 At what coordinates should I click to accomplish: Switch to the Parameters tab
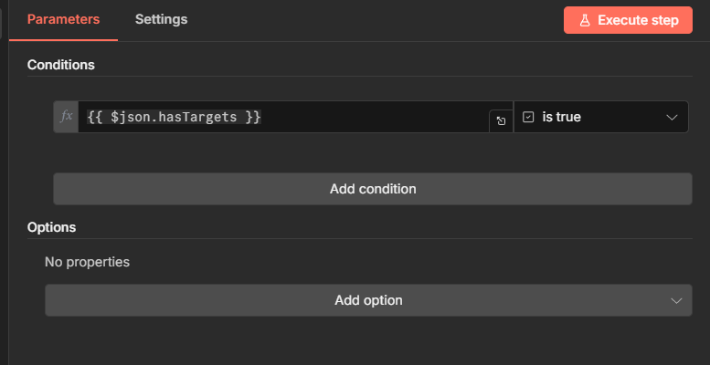(x=63, y=19)
